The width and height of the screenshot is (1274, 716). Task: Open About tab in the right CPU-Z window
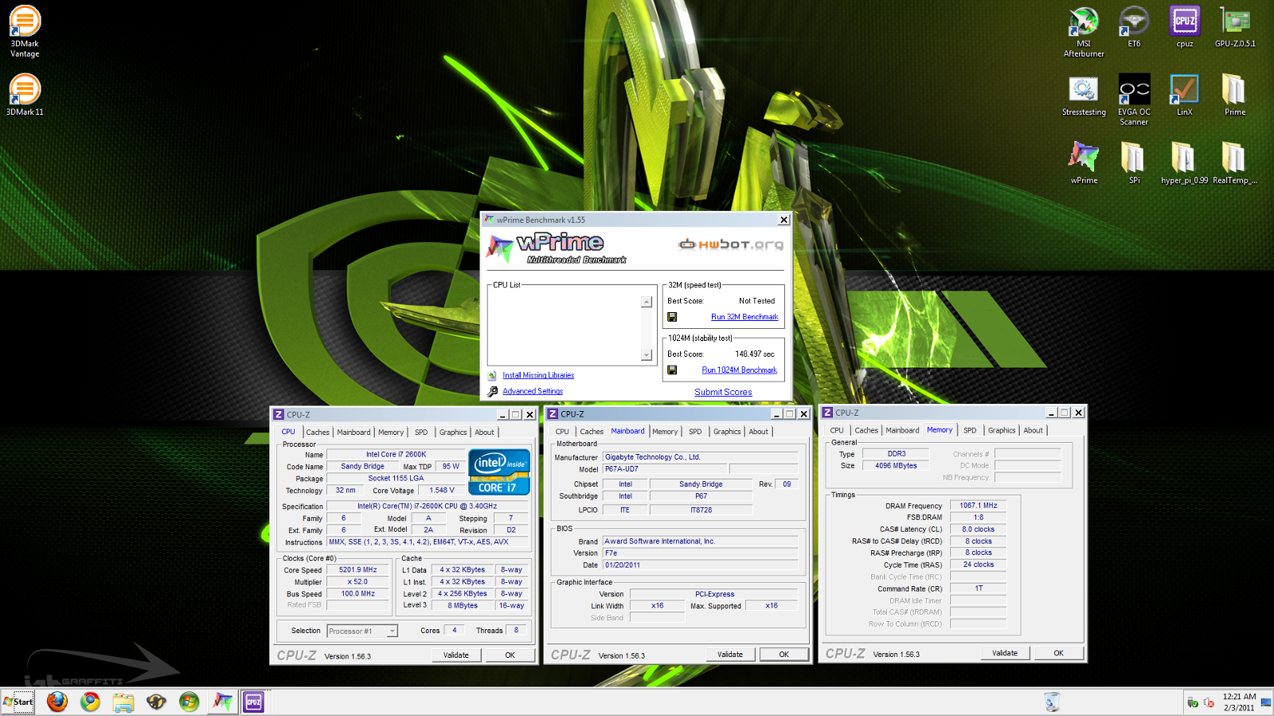click(1033, 430)
